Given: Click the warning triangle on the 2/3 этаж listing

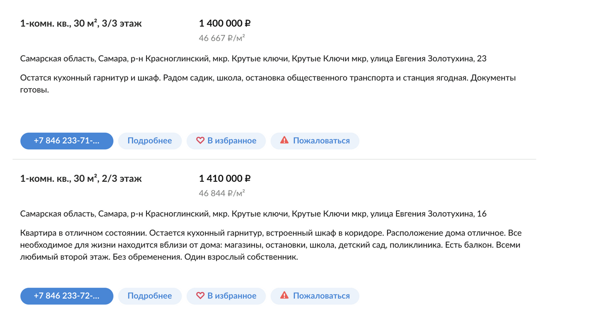Looking at the screenshot, I should click(x=284, y=296).
